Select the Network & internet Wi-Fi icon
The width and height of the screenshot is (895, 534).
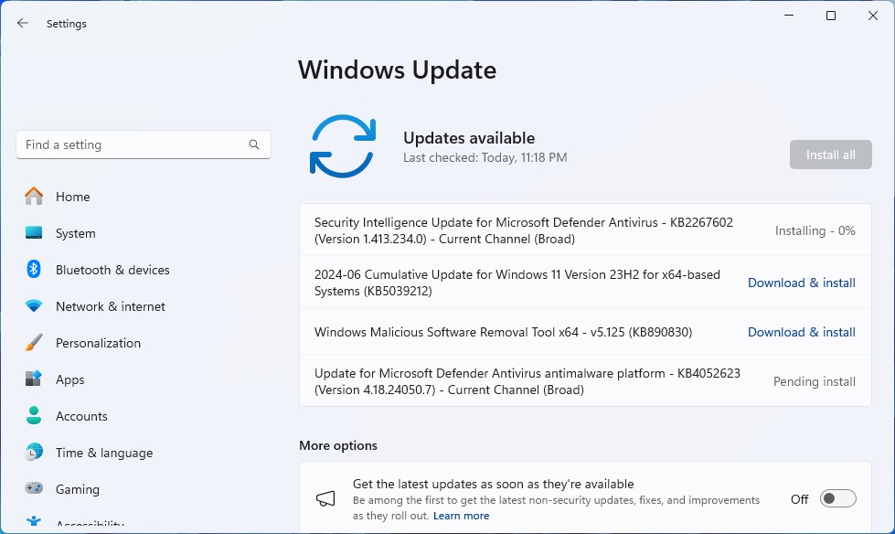34,306
